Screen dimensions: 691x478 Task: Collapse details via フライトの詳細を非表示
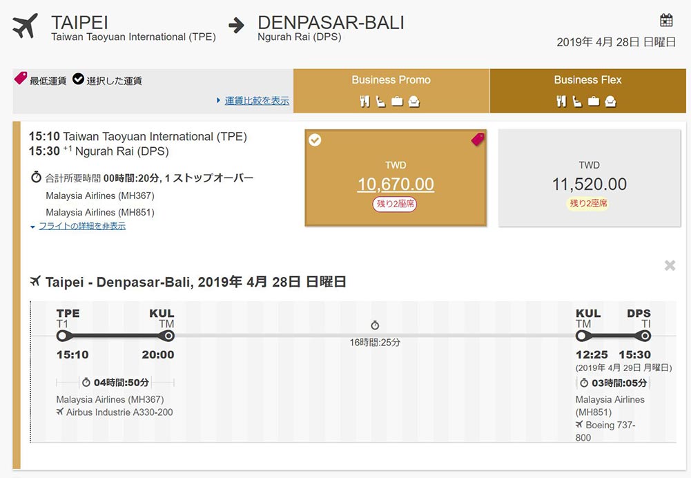(82, 226)
